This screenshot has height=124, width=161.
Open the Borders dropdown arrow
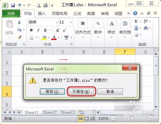tap(36, 37)
